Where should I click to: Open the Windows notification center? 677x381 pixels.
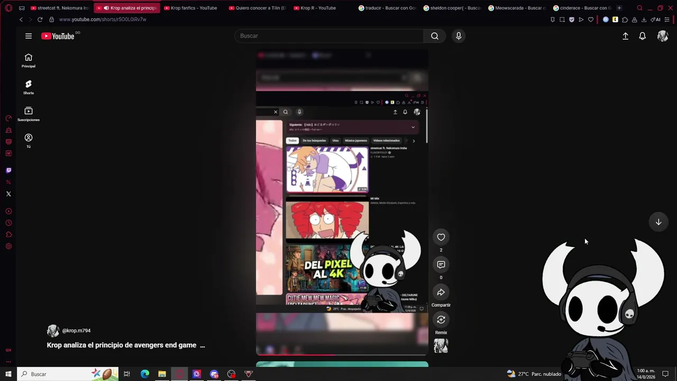click(x=665, y=374)
